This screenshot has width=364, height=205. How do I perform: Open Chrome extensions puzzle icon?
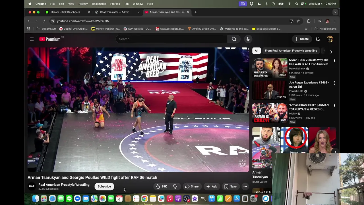coord(309,21)
